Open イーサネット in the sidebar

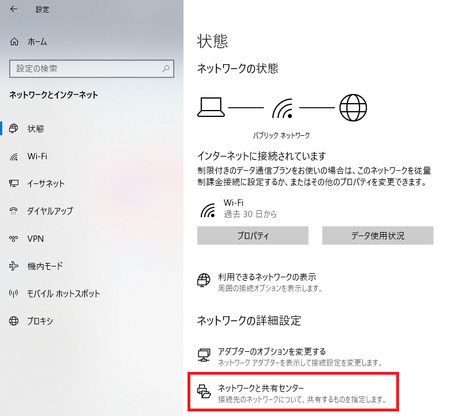(46, 183)
